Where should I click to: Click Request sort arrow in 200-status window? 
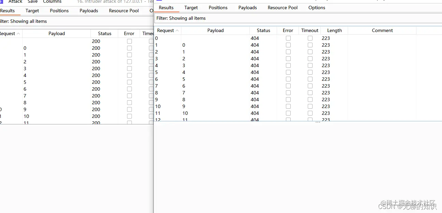click(18, 34)
